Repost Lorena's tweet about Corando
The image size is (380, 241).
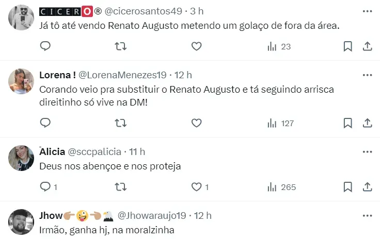coord(120,123)
